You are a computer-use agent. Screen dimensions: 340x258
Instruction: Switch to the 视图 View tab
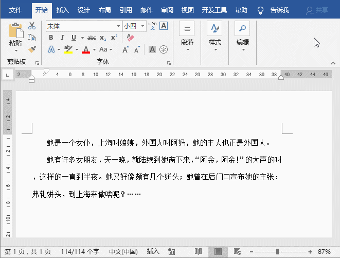188,10
